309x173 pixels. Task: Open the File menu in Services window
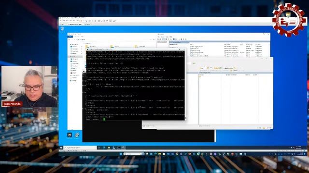[159, 37]
